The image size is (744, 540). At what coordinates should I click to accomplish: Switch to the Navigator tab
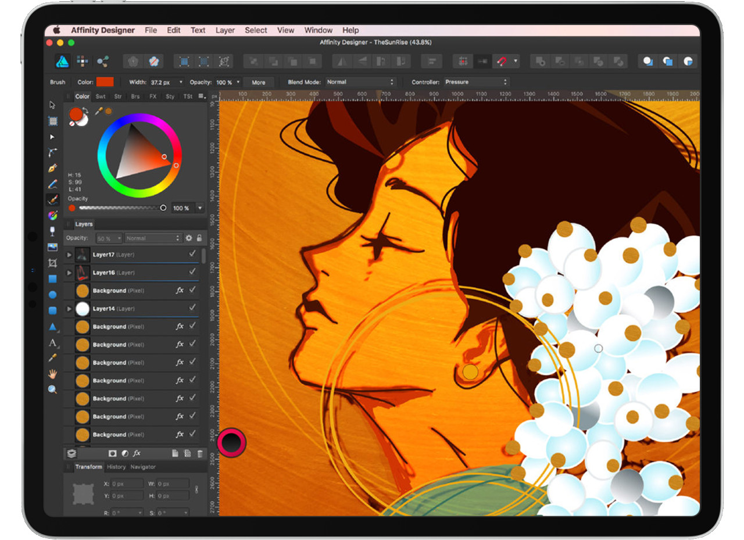tap(143, 467)
